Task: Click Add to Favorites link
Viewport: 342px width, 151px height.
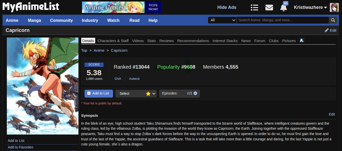Action: pyautogui.click(x=21, y=147)
